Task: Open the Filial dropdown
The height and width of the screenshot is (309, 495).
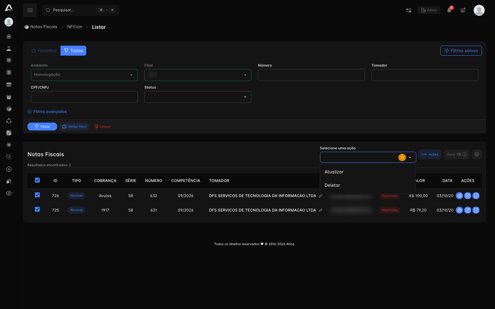Action: (198, 75)
